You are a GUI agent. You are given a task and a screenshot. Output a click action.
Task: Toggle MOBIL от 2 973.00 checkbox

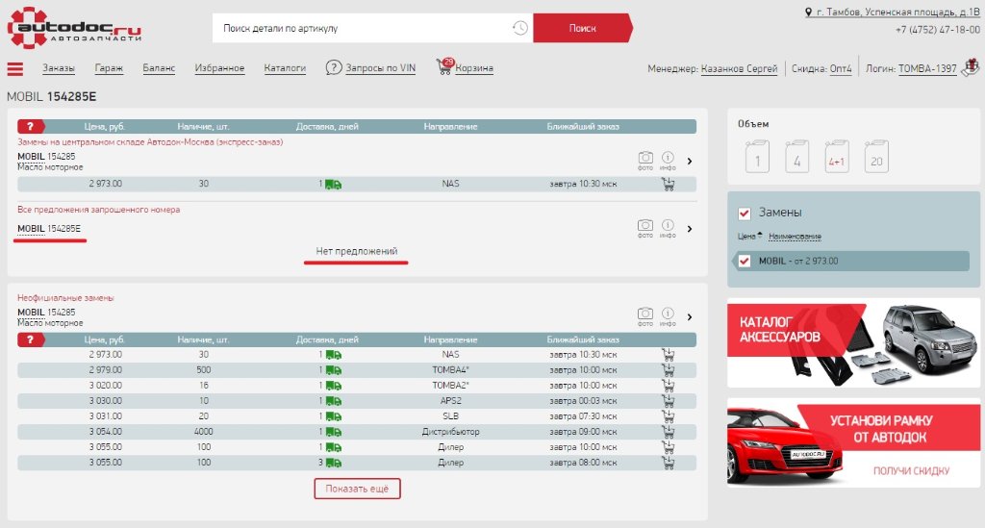click(745, 261)
